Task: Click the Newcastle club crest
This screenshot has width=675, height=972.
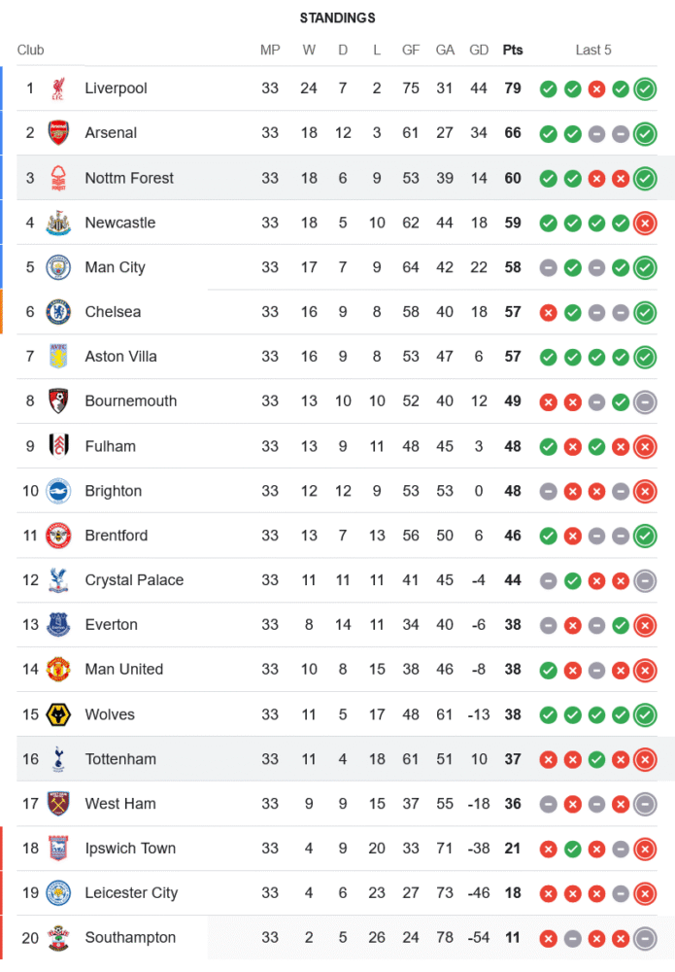Action: pos(58,223)
